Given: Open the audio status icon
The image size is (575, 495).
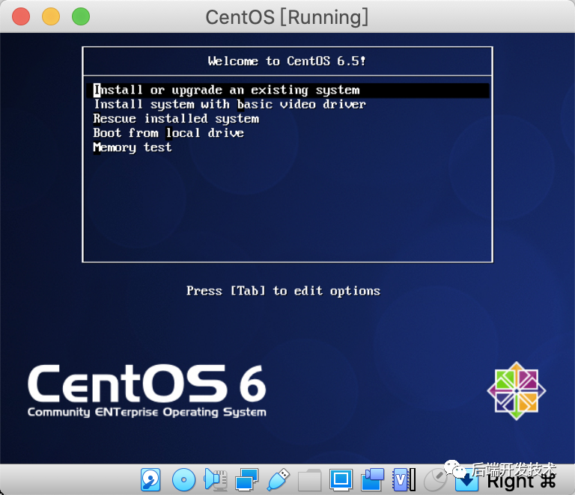Looking at the screenshot, I should pyautogui.click(x=216, y=479).
